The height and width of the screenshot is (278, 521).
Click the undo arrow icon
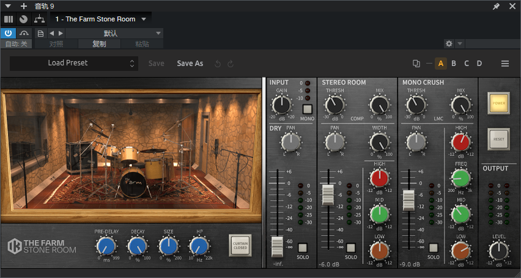pyautogui.click(x=218, y=64)
